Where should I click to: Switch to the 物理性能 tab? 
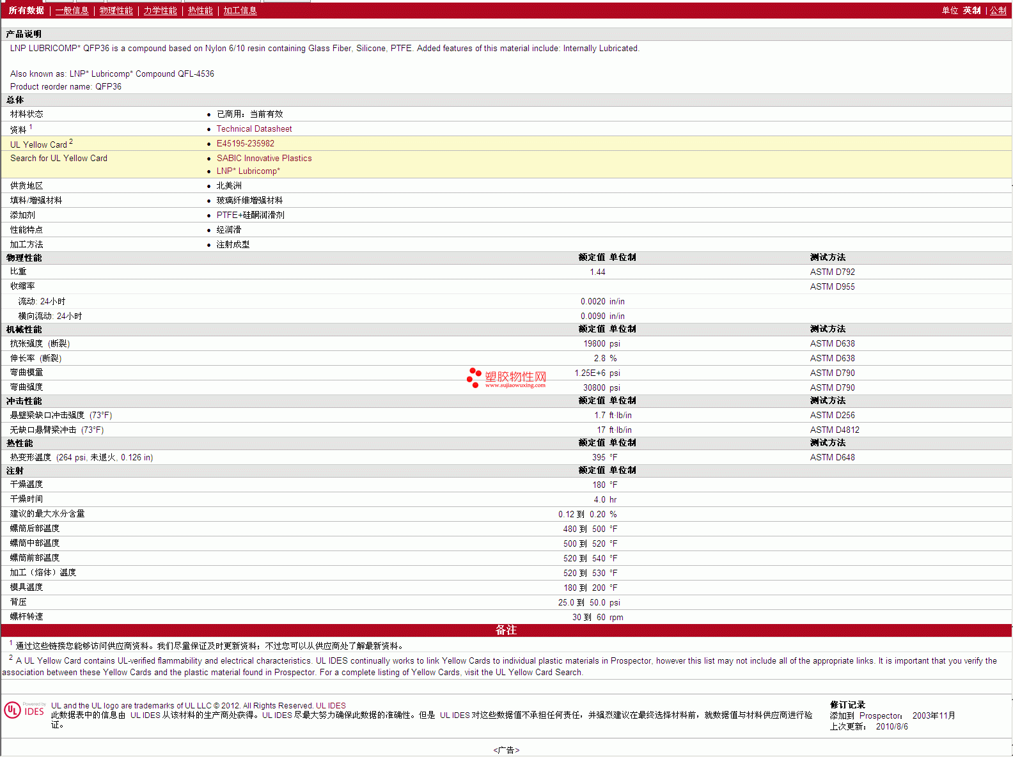(x=116, y=11)
